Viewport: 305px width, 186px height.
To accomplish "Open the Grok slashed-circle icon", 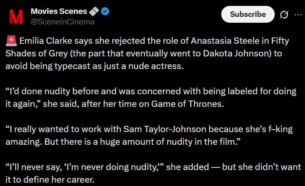I will (x=284, y=14).
